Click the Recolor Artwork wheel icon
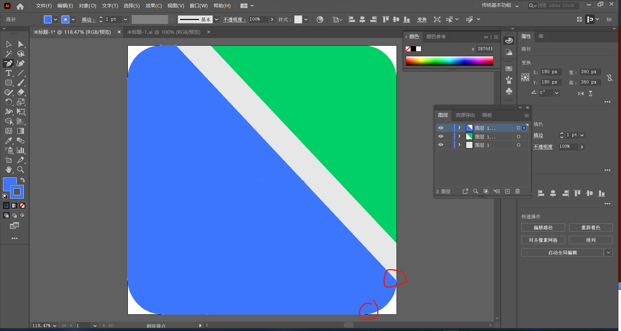 [320, 19]
